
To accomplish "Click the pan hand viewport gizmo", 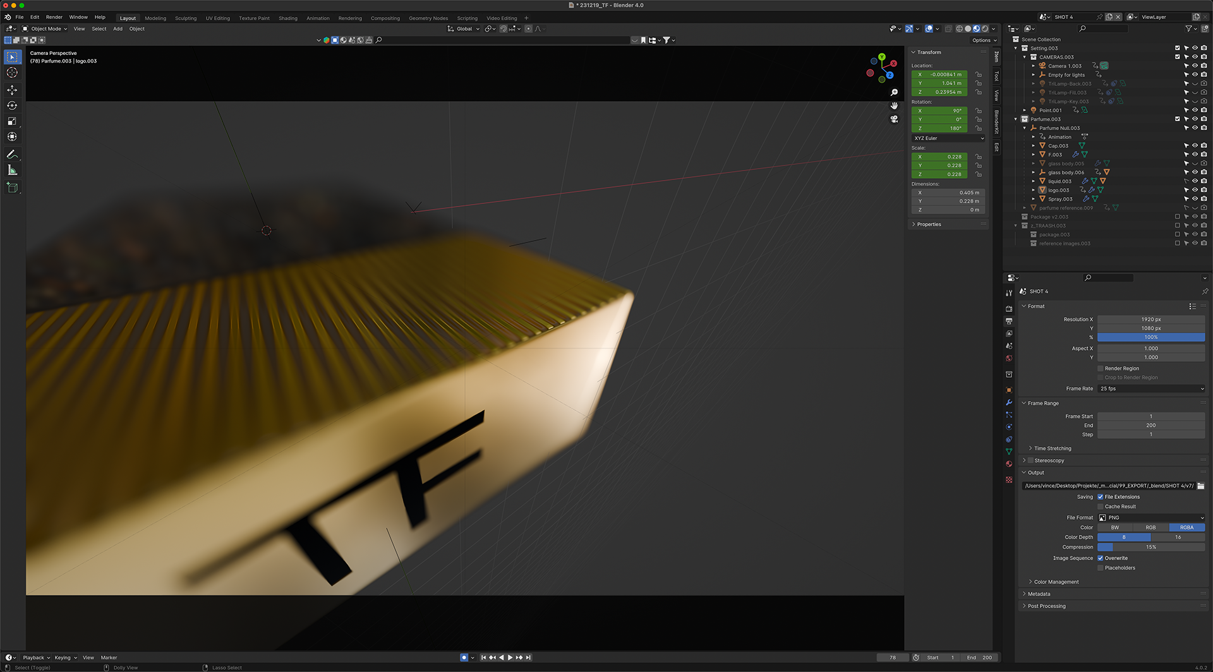I will (x=894, y=106).
